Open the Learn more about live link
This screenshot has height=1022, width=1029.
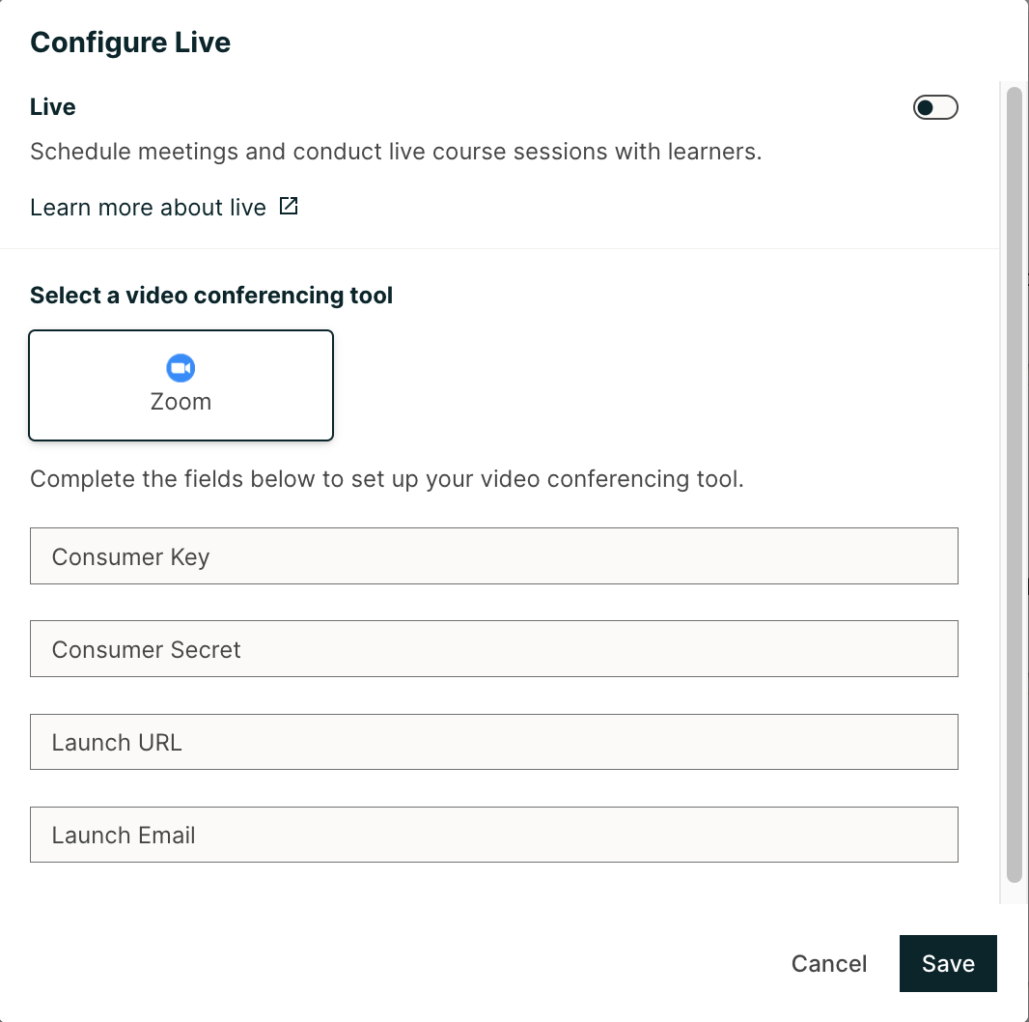click(x=148, y=208)
